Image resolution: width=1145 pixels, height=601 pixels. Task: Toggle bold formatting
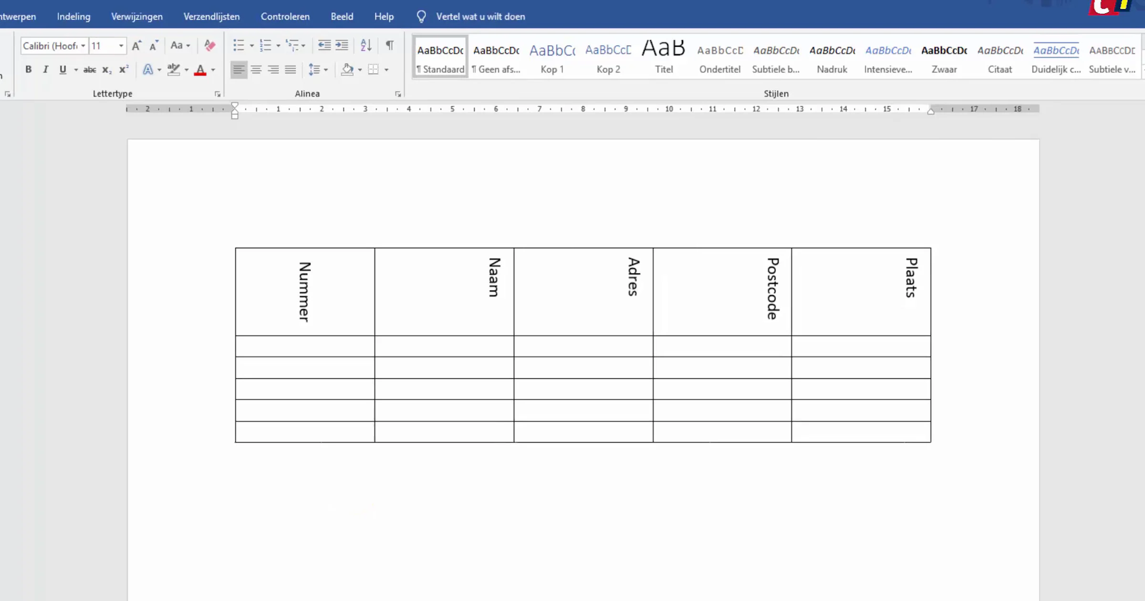click(29, 70)
